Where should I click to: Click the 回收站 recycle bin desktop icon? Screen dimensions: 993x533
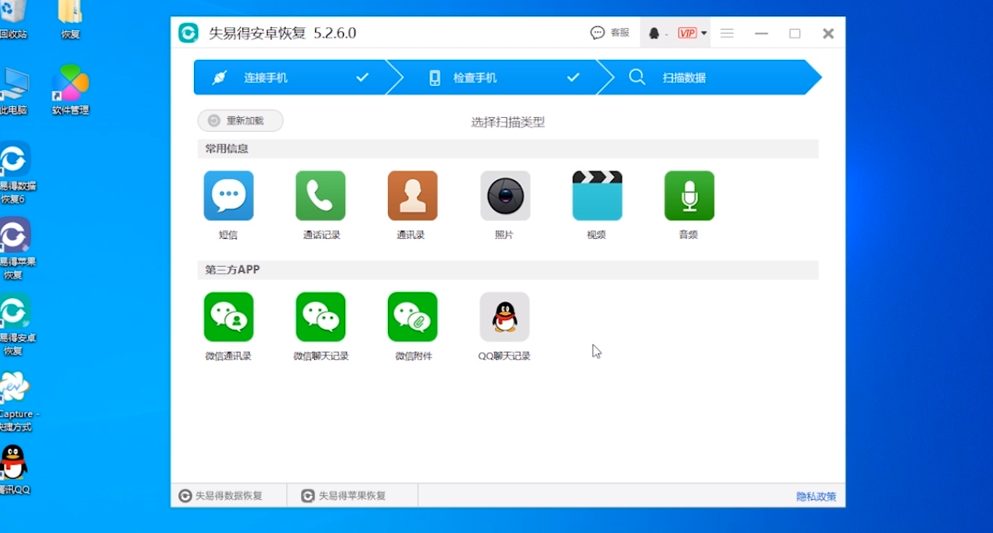tap(12, 19)
